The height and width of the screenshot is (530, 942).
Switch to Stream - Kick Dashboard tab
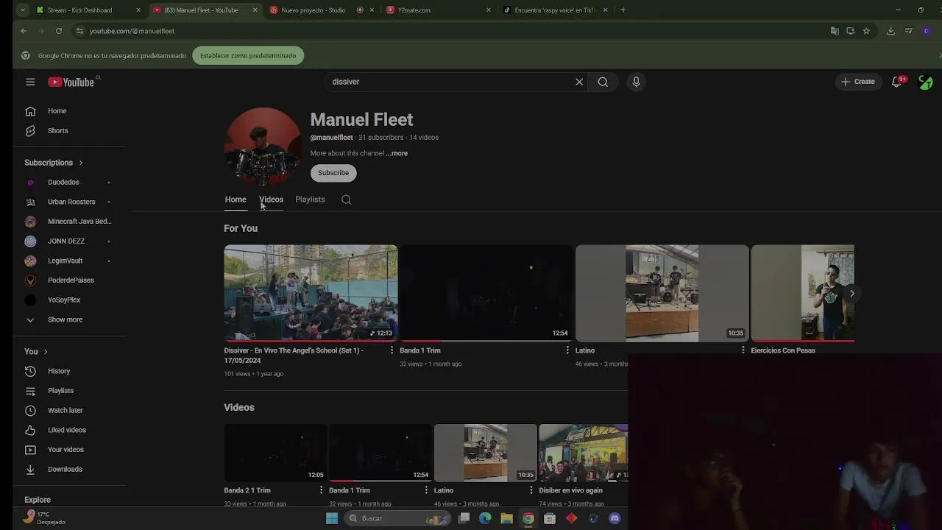88,10
